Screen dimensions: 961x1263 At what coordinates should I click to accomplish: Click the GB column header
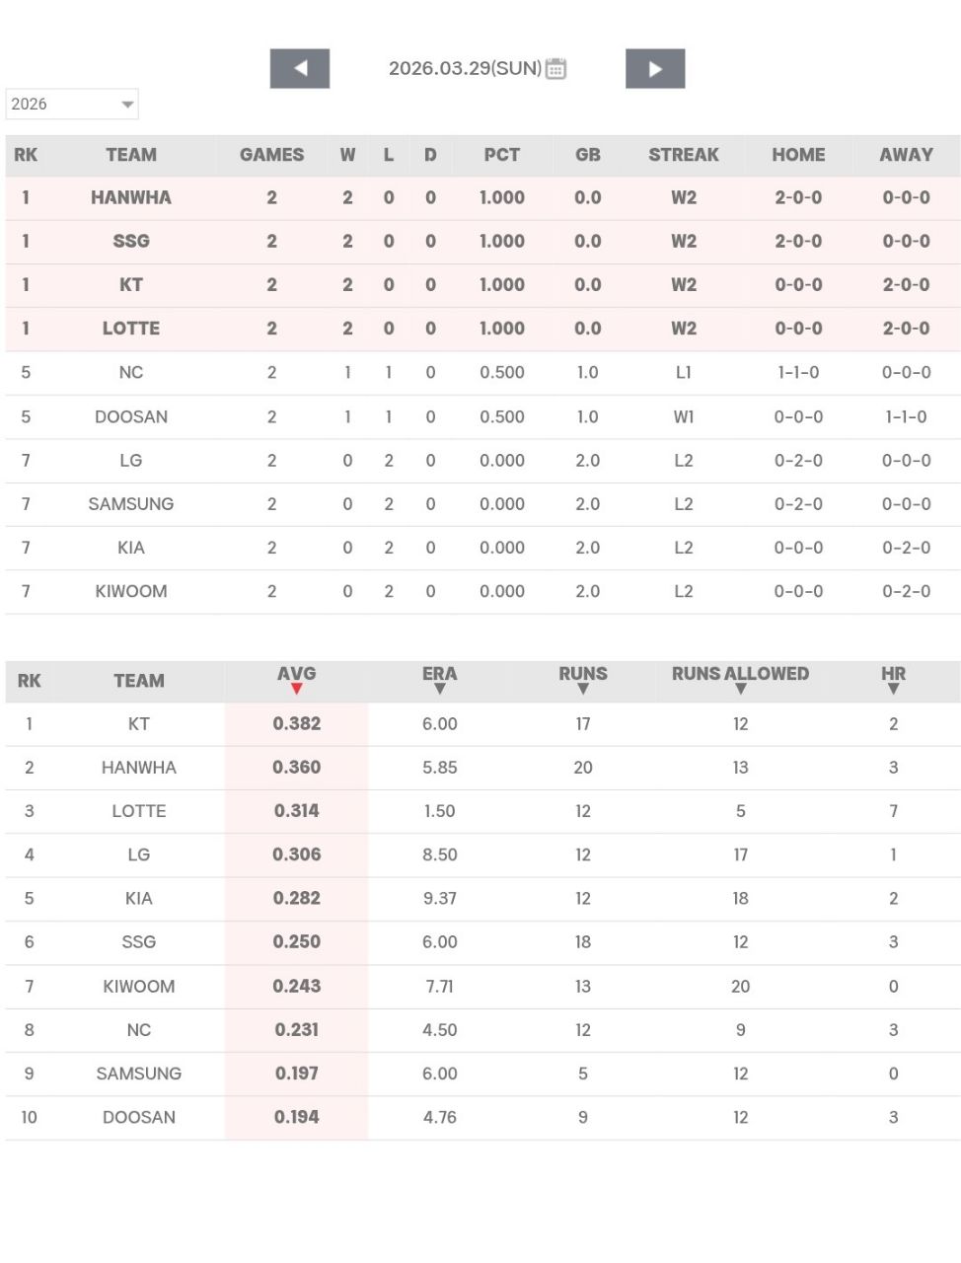[x=587, y=155]
